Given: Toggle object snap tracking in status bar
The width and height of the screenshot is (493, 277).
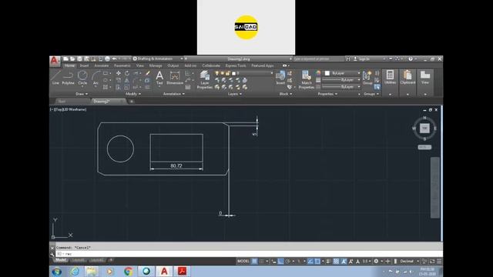Looking at the screenshot, I should [310, 261].
